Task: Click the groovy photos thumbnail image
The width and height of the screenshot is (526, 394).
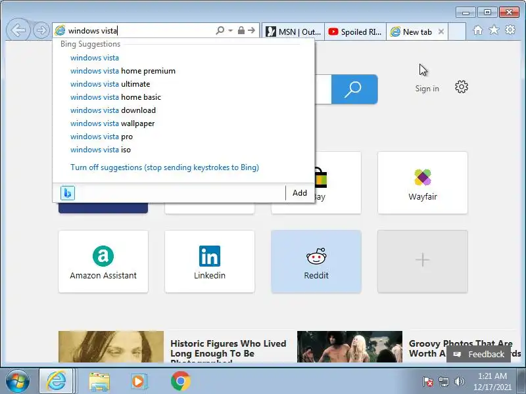Action: (x=350, y=347)
